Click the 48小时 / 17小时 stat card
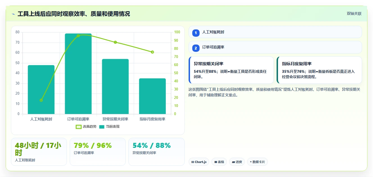 (x=39, y=152)
